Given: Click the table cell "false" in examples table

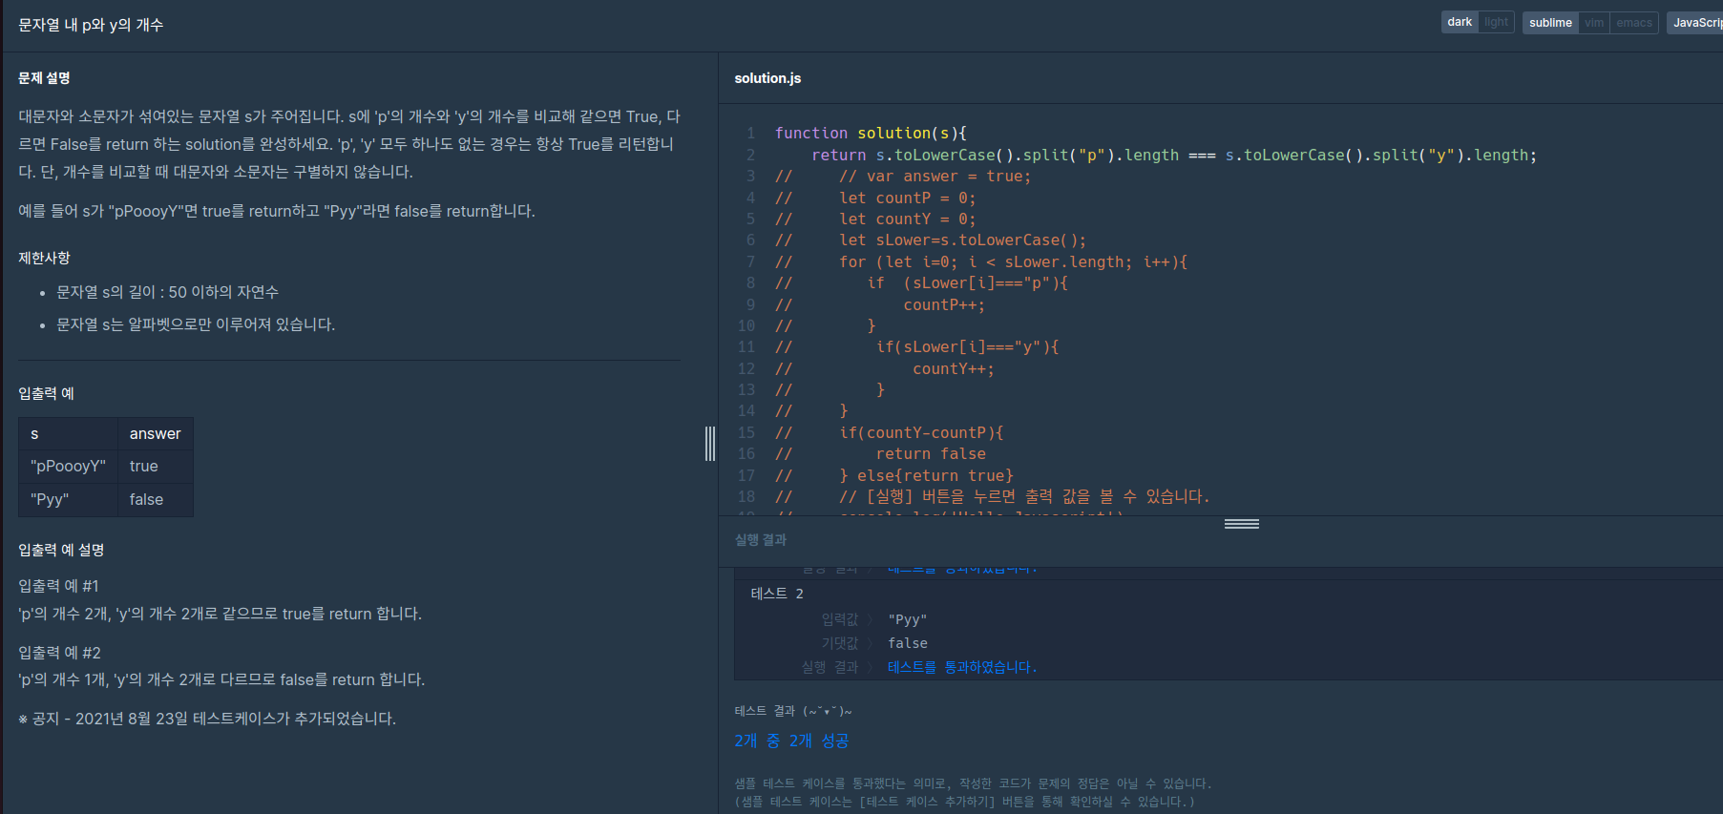Looking at the screenshot, I should tap(155, 500).
